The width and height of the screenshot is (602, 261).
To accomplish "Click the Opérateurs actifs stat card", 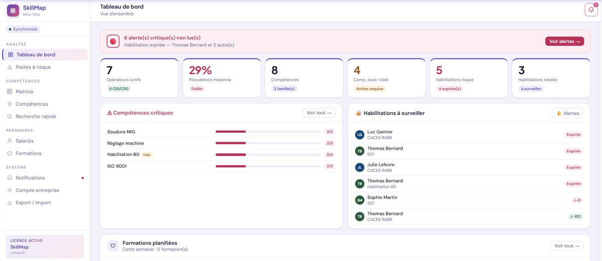I will click(139, 78).
